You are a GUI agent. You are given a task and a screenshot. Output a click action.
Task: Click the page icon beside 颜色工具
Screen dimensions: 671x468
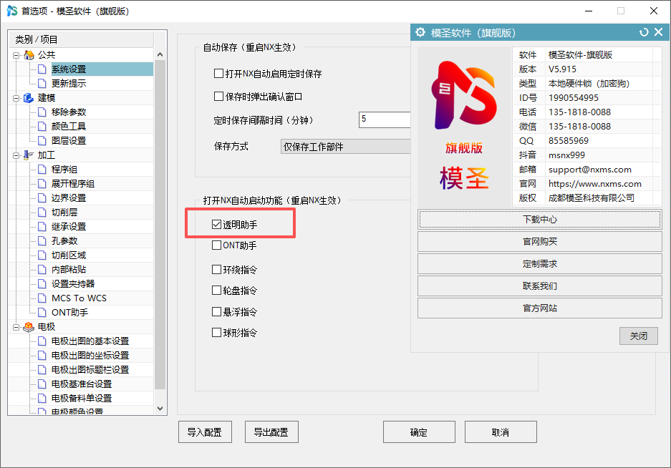pos(42,126)
